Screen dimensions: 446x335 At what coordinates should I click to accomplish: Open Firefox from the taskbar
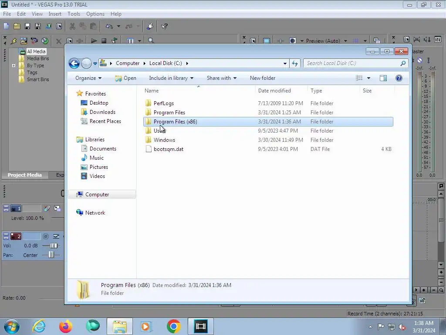65,326
